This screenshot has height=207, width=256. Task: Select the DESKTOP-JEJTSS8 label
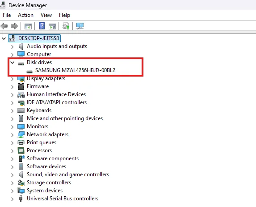click(x=38, y=38)
